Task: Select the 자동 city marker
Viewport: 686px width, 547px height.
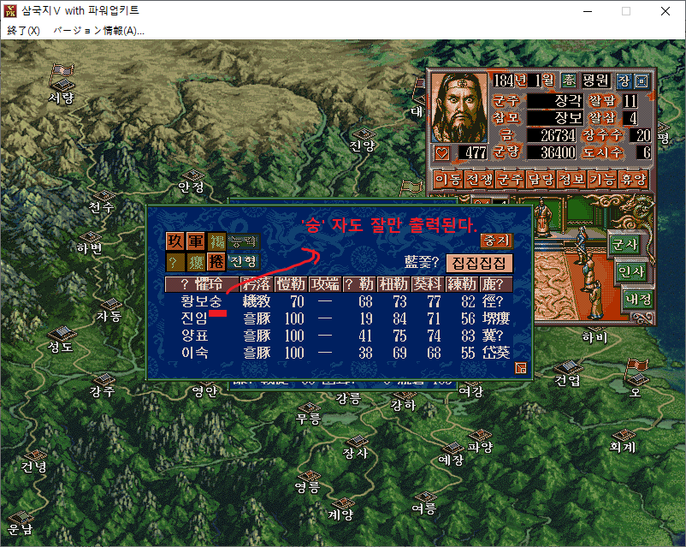Action: coord(111,304)
